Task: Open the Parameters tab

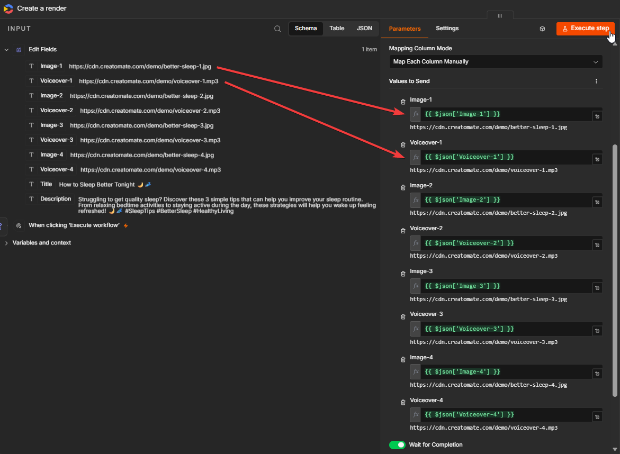Action: coord(405,29)
